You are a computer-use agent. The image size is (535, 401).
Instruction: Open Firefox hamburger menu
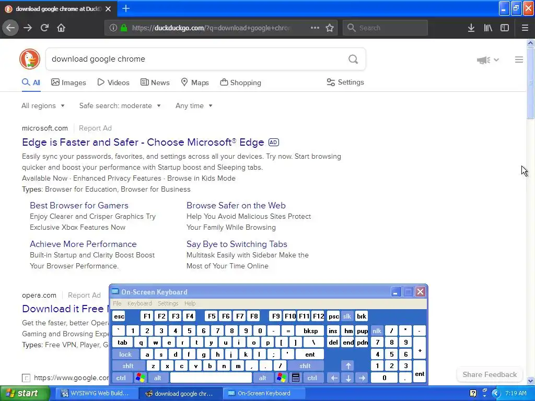pos(525,28)
